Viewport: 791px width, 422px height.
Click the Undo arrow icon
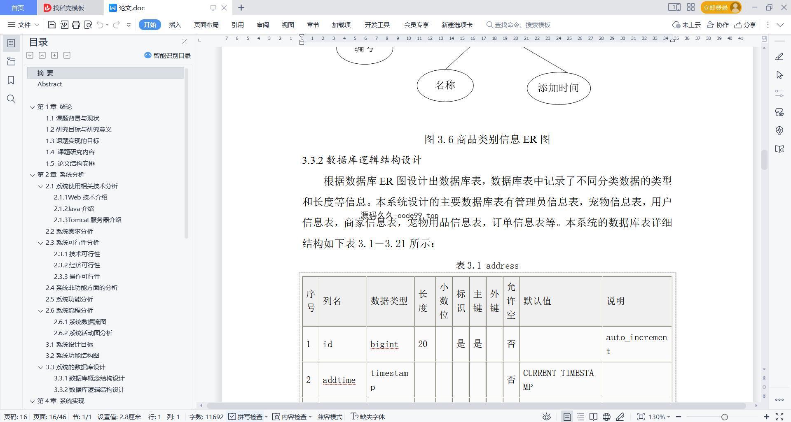100,25
